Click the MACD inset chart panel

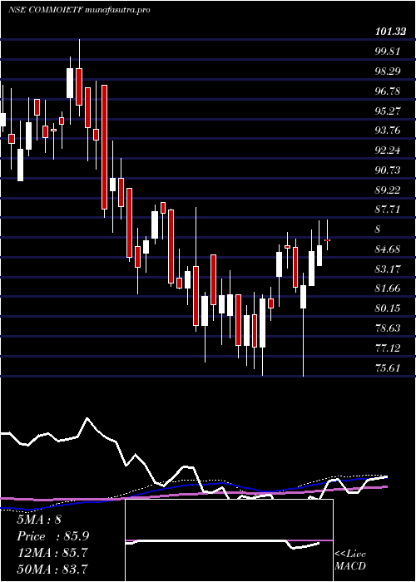(229, 540)
